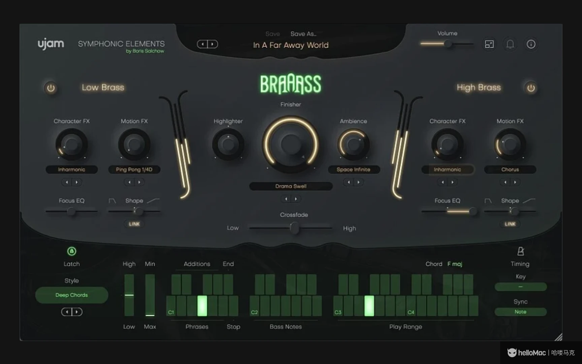
Task: Click the C1 phrase key
Action: (171, 306)
